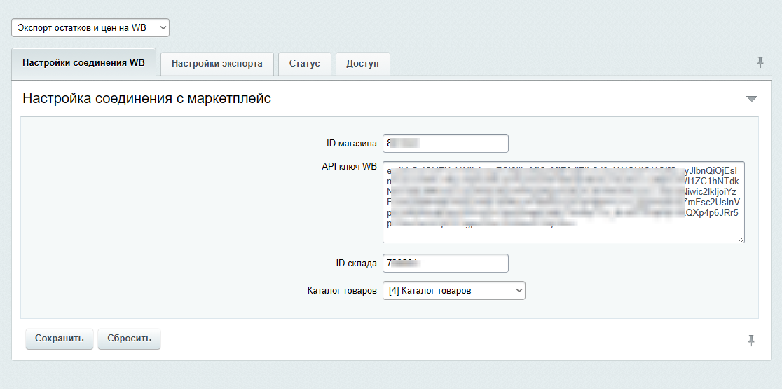Focus the ID магазина input field
This screenshot has height=389, width=782.
[445, 143]
